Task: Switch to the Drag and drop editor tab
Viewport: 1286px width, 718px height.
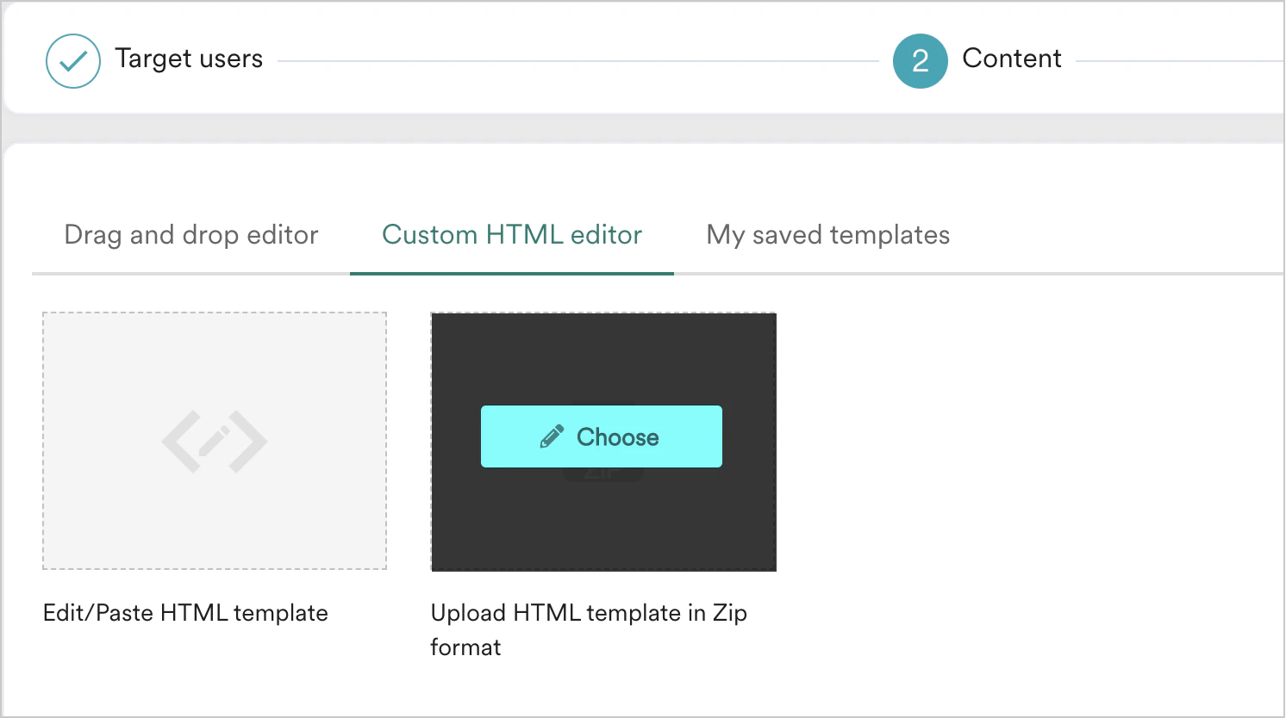Action: pyautogui.click(x=190, y=234)
